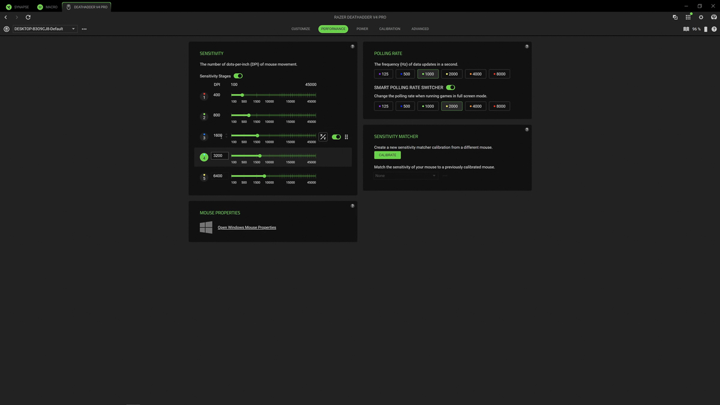Image resolution: width=720 pixels, height=405 pixels.
Task: Click the stage 1 DPI slider handle
Action: [242, 95]
